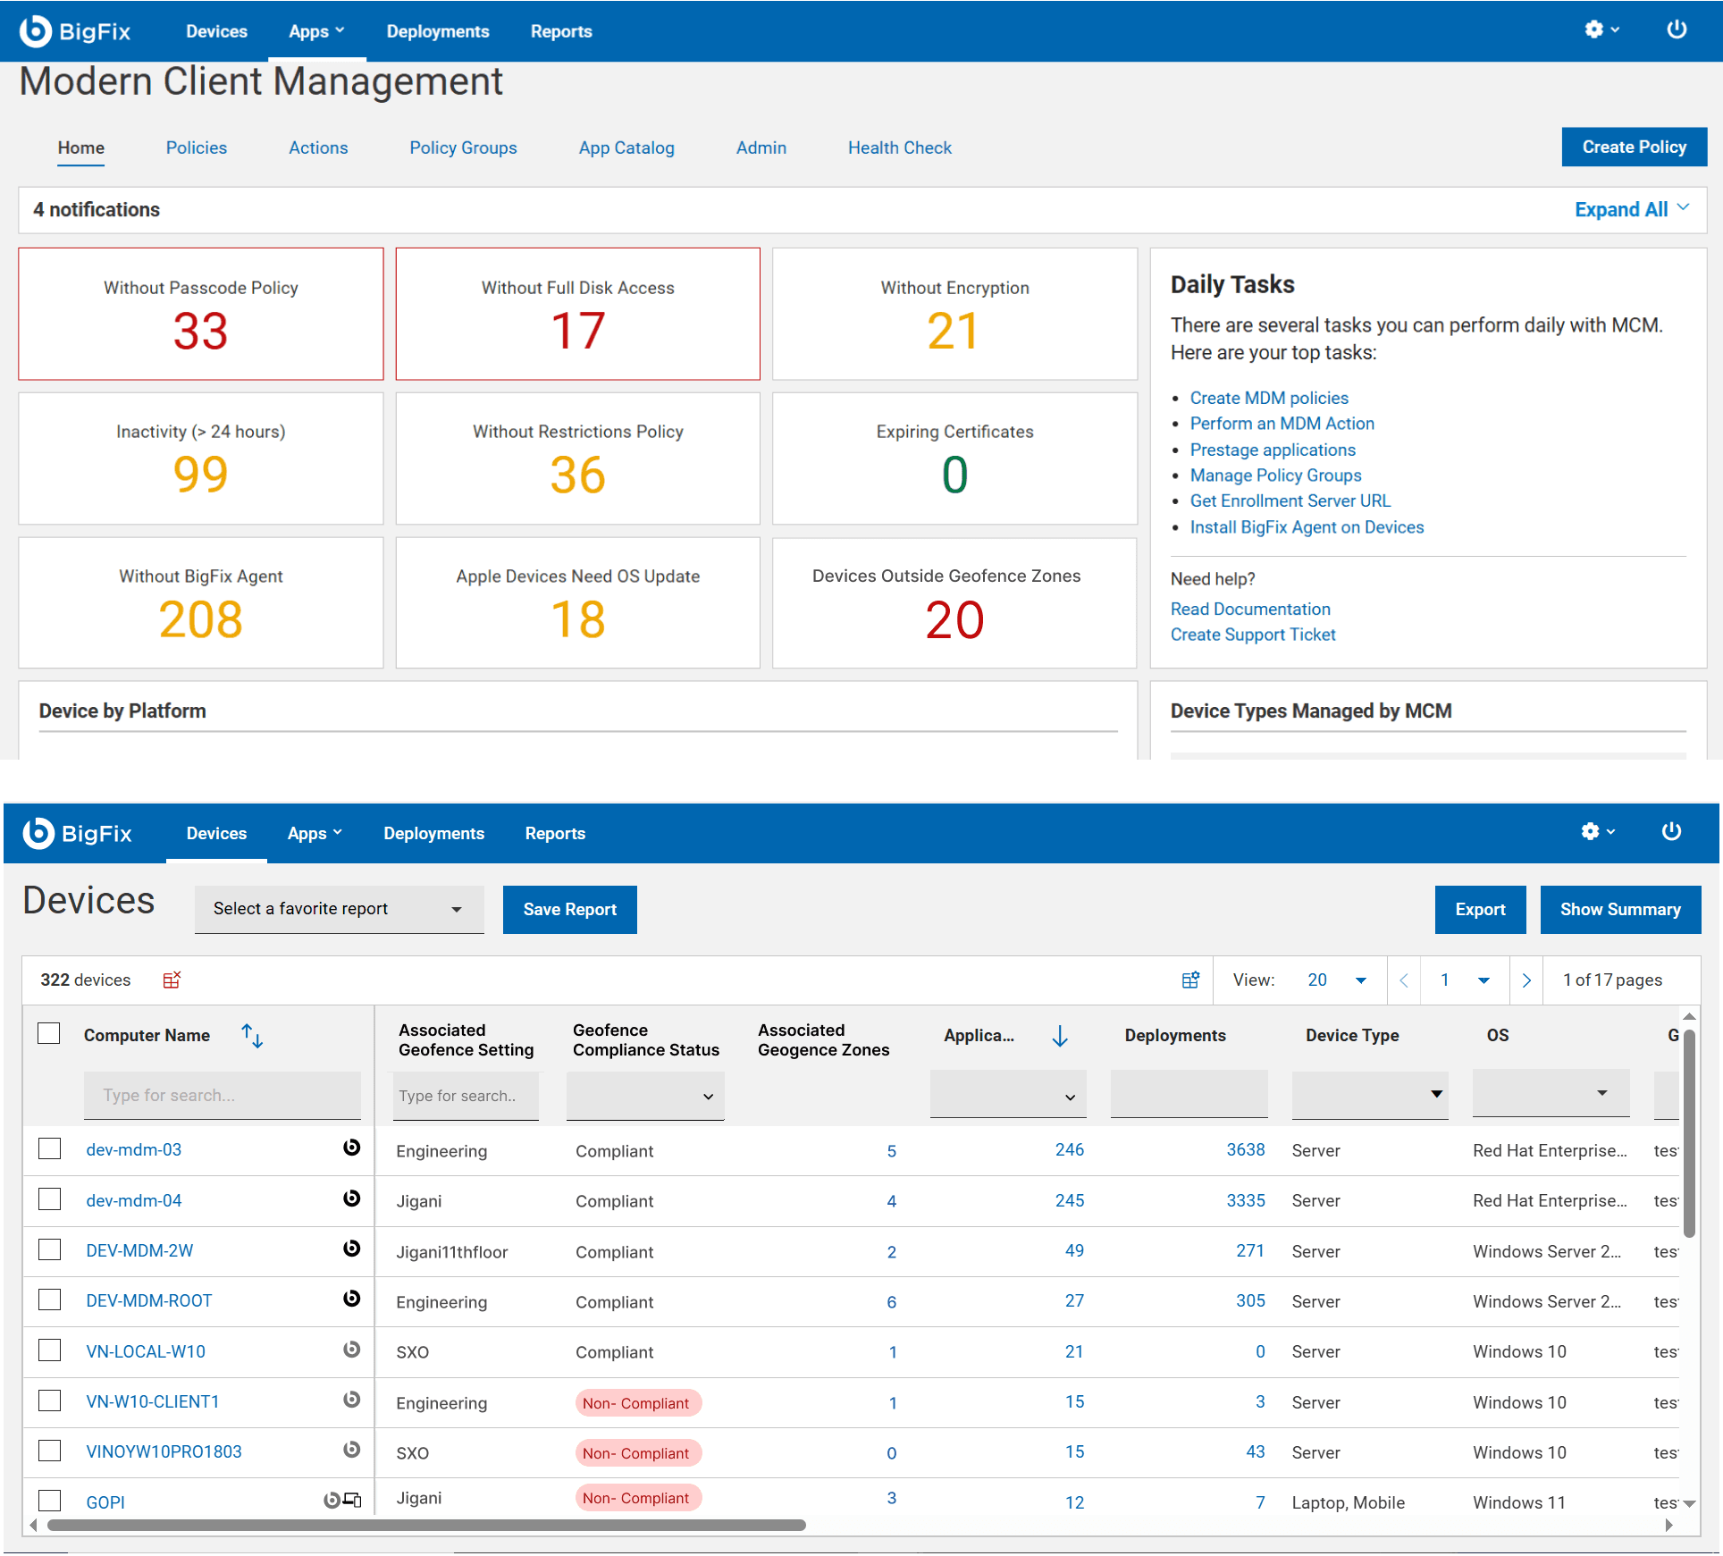The image size is (1723, 1556).
Task: Check the box for dev-mdm-04
Action: click(x=50, y=1199)
